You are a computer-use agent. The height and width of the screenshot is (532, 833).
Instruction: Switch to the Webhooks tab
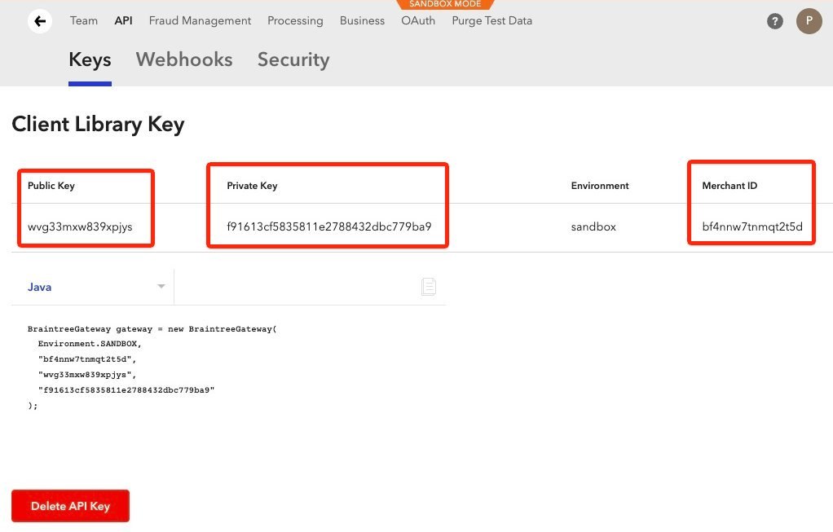coord(184,59)
